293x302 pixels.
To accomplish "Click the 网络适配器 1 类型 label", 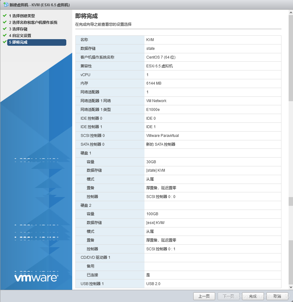I will [96, 109].
